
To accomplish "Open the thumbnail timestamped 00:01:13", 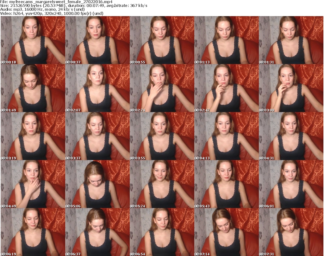I will (226, 40).
